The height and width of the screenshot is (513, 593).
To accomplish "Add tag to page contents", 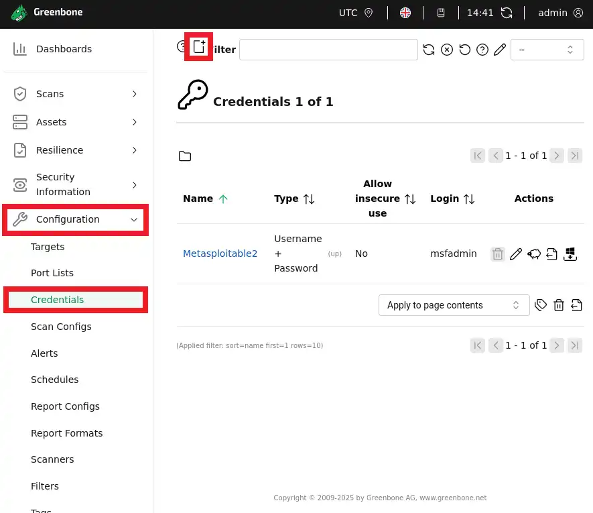I will tap(541, 306).
